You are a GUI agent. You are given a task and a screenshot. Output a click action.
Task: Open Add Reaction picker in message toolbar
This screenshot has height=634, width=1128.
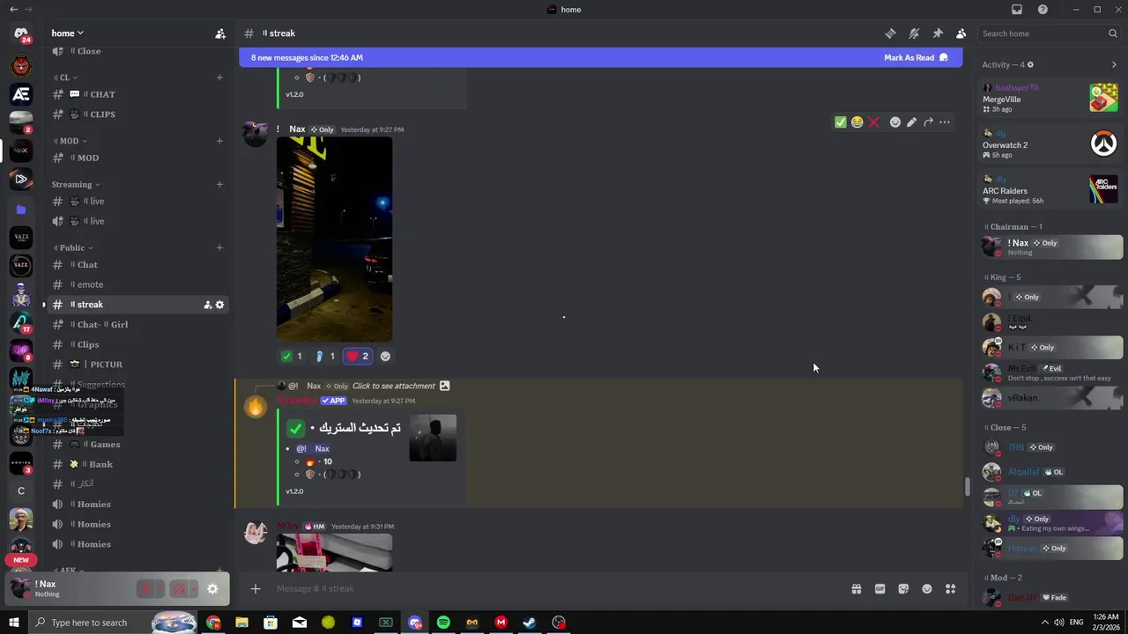tap(895, 122)
